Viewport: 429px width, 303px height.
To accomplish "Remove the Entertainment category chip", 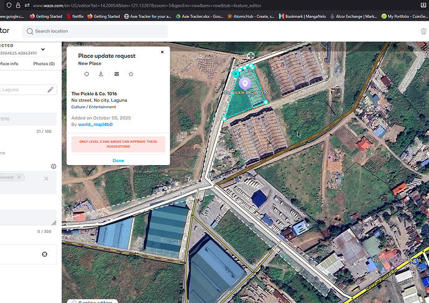I will pyautogui.click(x=19, y=178).
